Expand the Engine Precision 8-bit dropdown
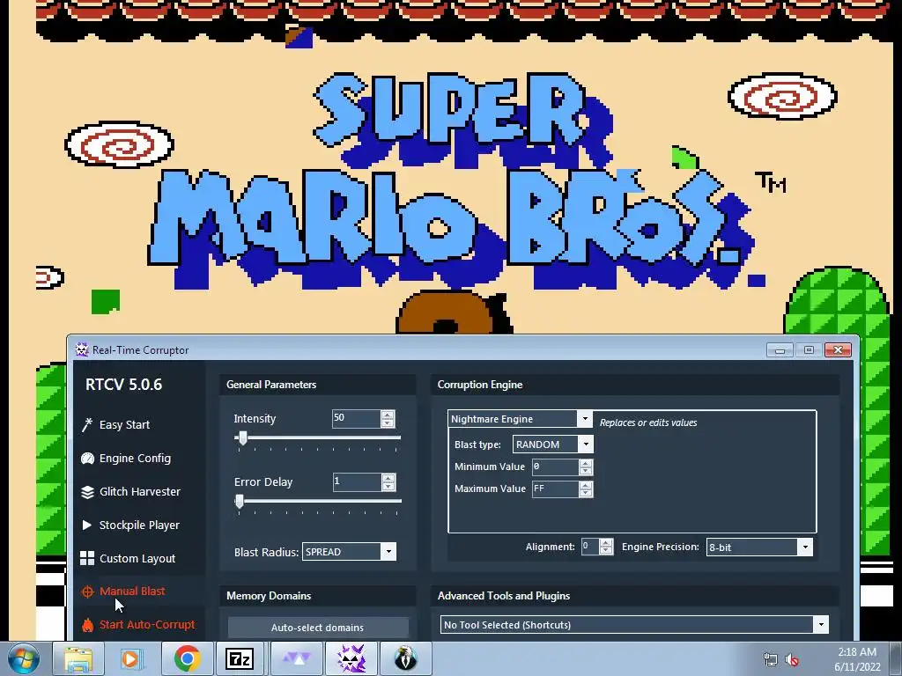Image resolution: width=902 pixels, height=676 pixels. pyautogui.click(x=805, y=547)
